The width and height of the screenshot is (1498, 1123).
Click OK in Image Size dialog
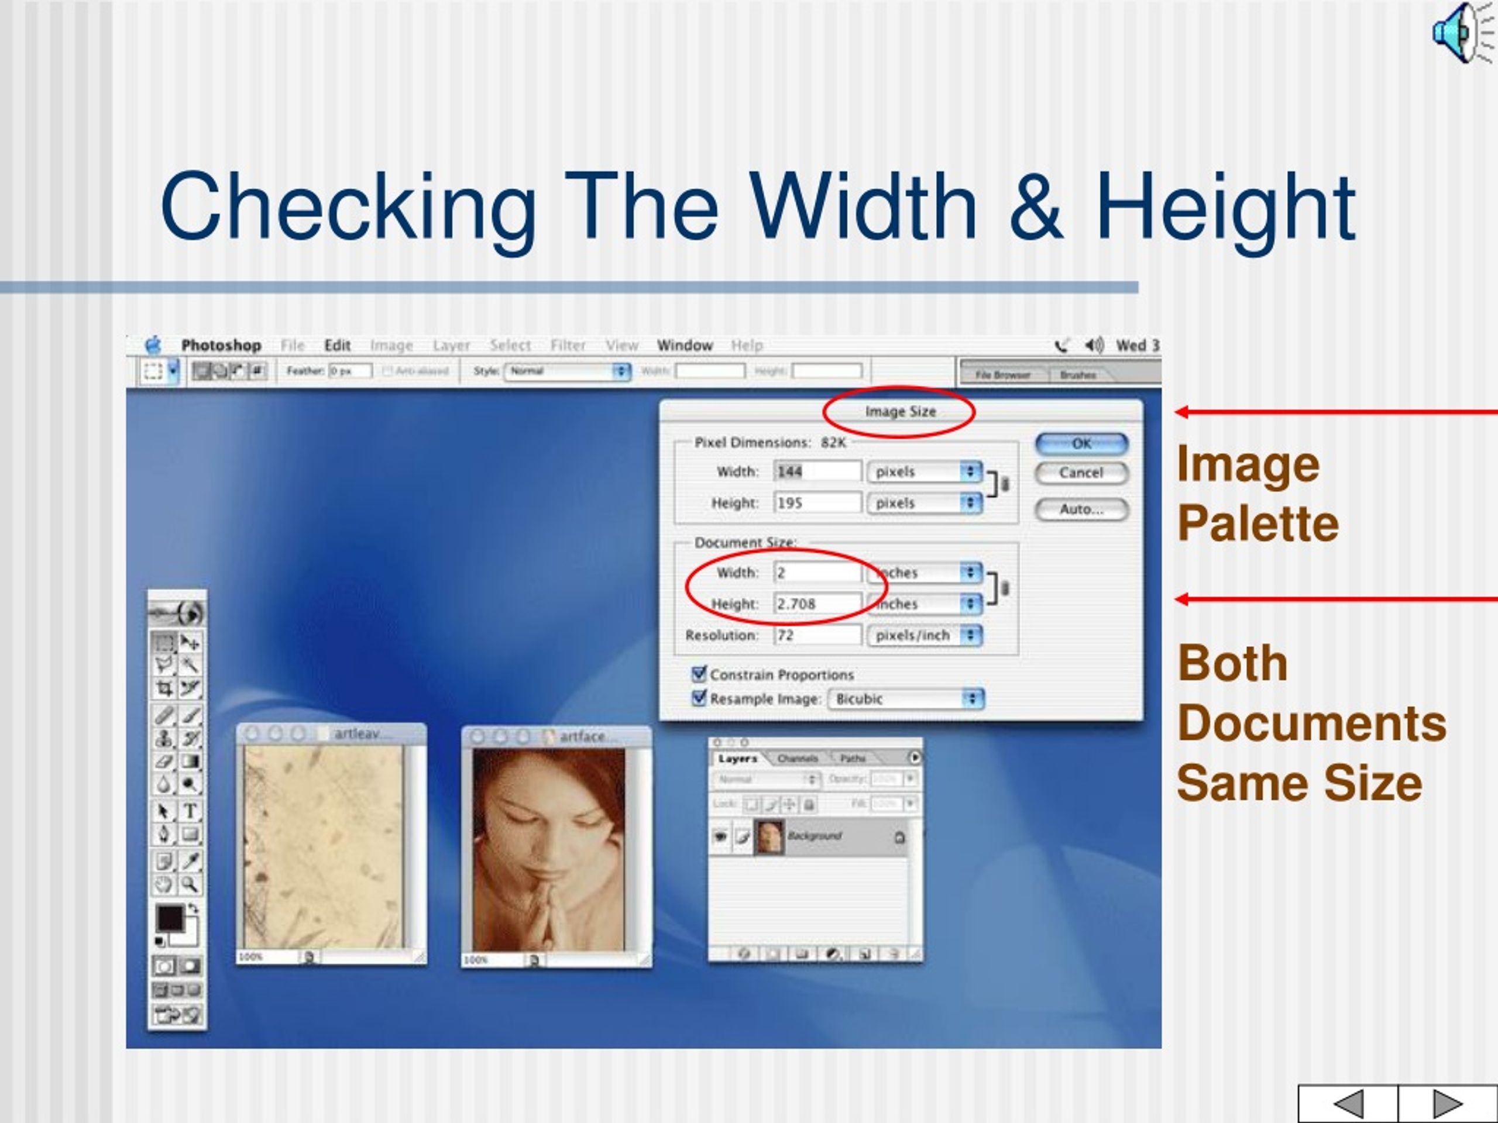pos(1081,443)
